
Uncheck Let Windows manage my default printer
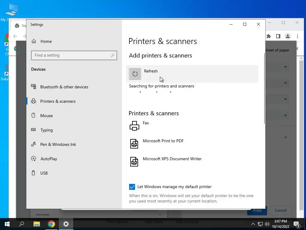point(132,187)
